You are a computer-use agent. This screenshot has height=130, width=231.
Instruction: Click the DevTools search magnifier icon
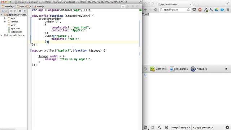(x=160, y=127)
